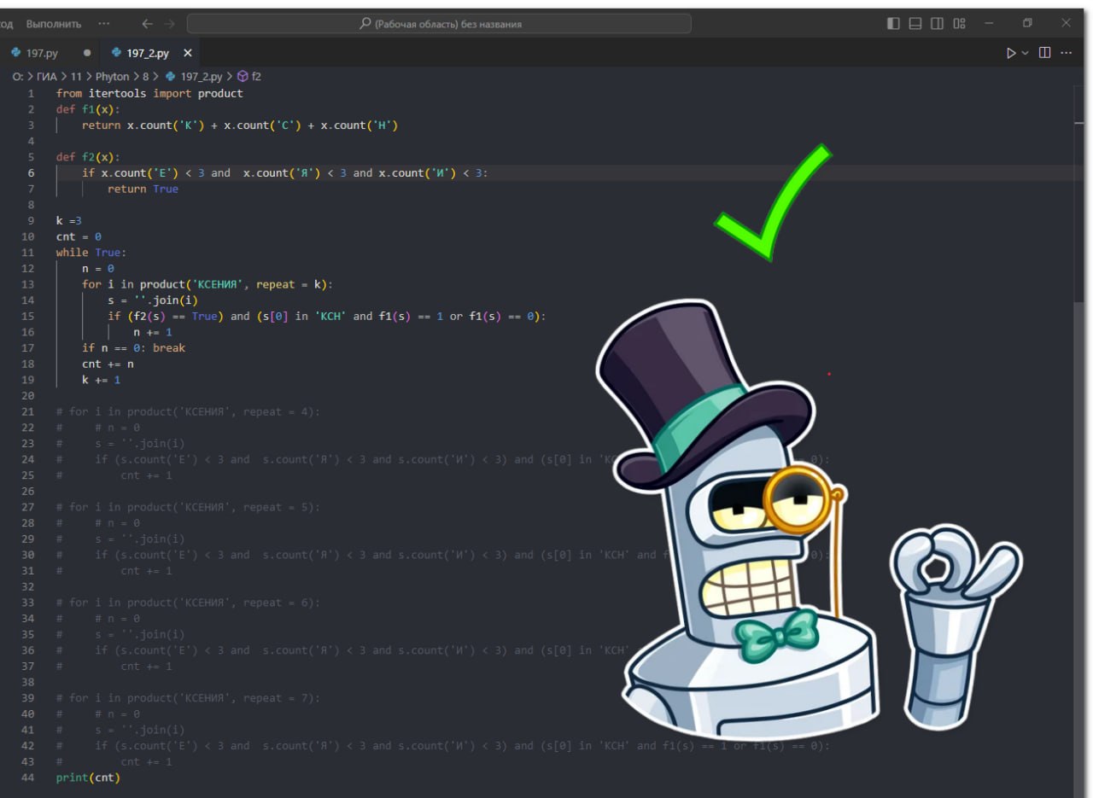Click 'n += 1' on line 16

153,332
